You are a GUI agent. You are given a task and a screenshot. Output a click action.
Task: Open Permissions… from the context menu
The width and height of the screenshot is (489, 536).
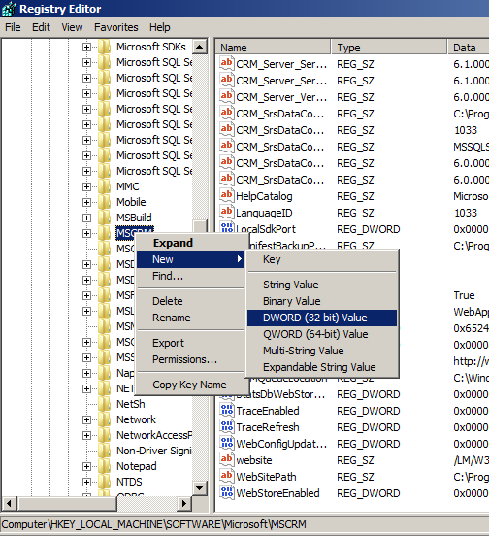coord(190,359)
